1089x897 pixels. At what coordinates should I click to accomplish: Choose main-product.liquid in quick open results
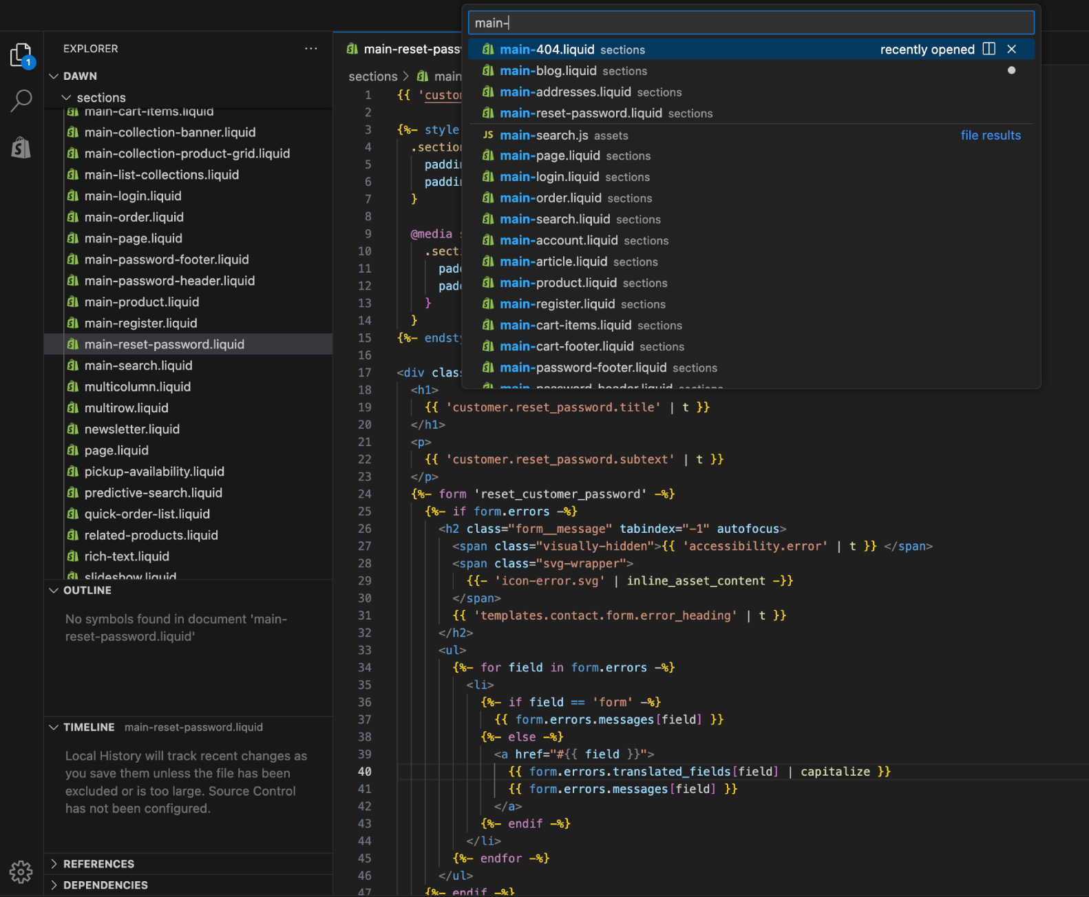point(558,283)
